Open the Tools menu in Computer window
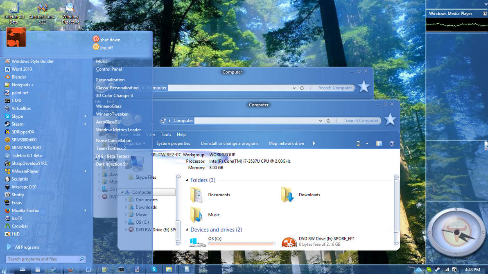Image resolution: width=488 pixels, height=274 pixels. pos(166,135)
